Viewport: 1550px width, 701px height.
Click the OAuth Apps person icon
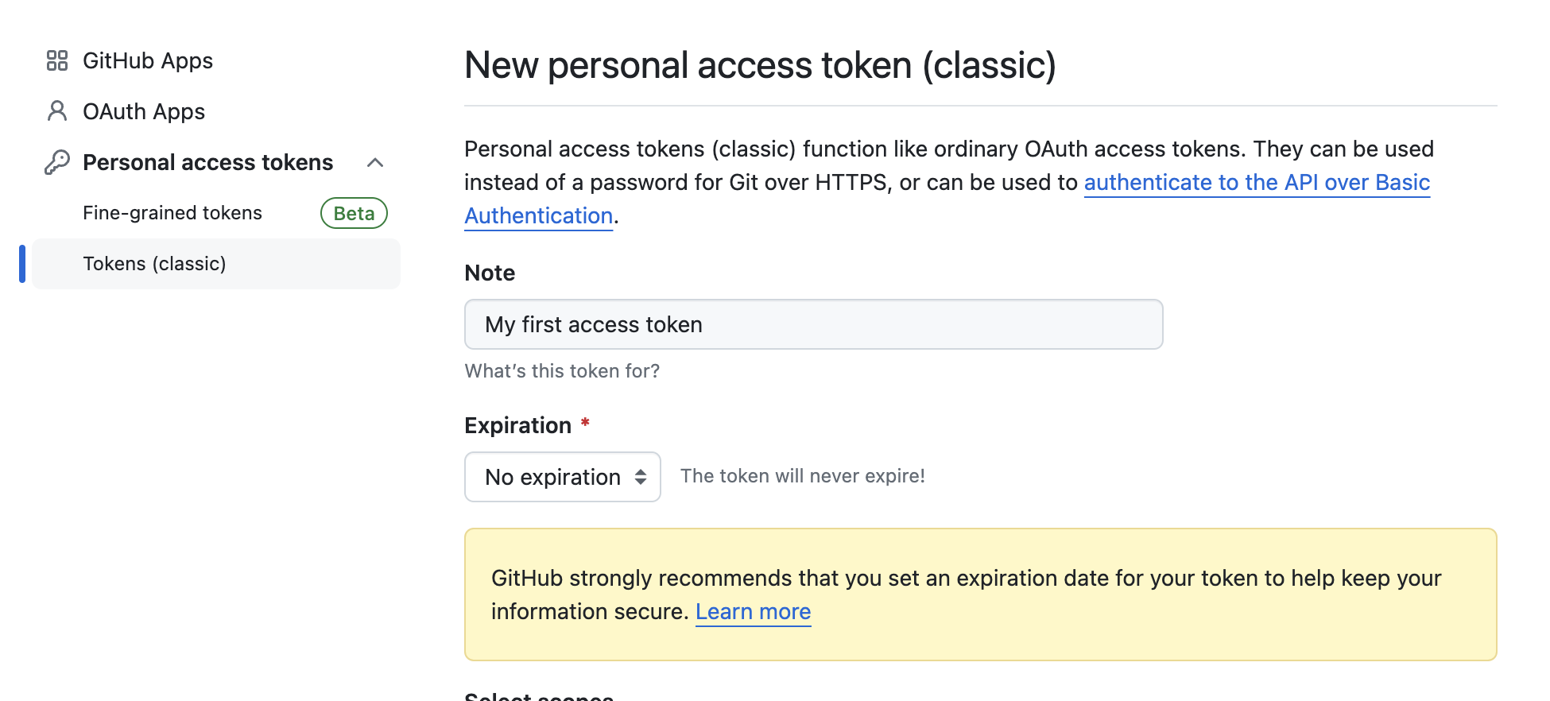point(57,111)
